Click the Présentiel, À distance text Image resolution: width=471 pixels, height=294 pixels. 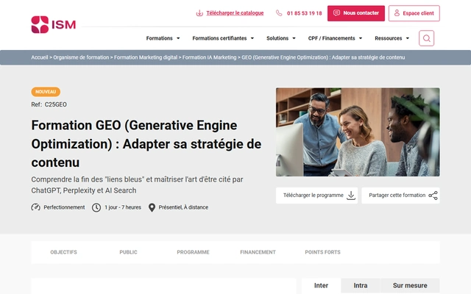183,207
